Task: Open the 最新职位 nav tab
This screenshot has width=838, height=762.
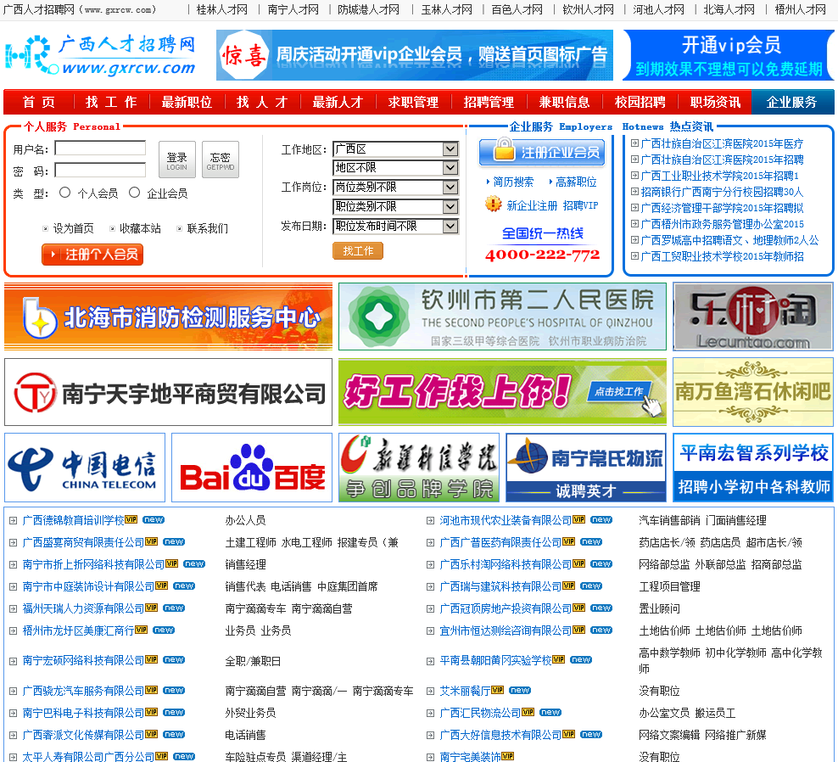Action: coord(187,102)
